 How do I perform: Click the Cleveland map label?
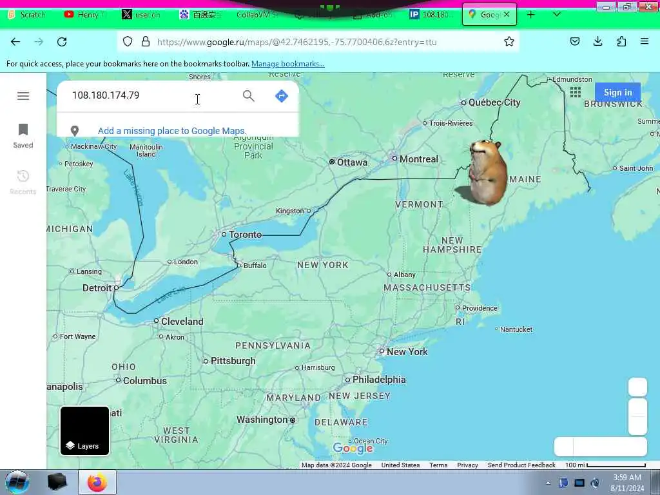182,322
